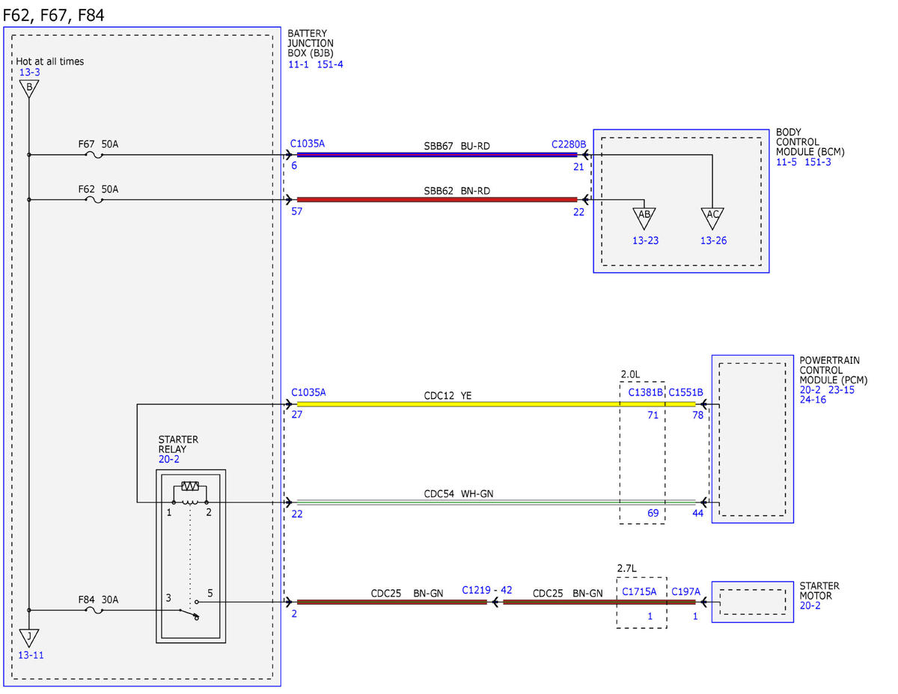Viewport: 898px width, 694px height.
Task: Open the 13-3 reference under Hot at all times
Action: point(30,73)
